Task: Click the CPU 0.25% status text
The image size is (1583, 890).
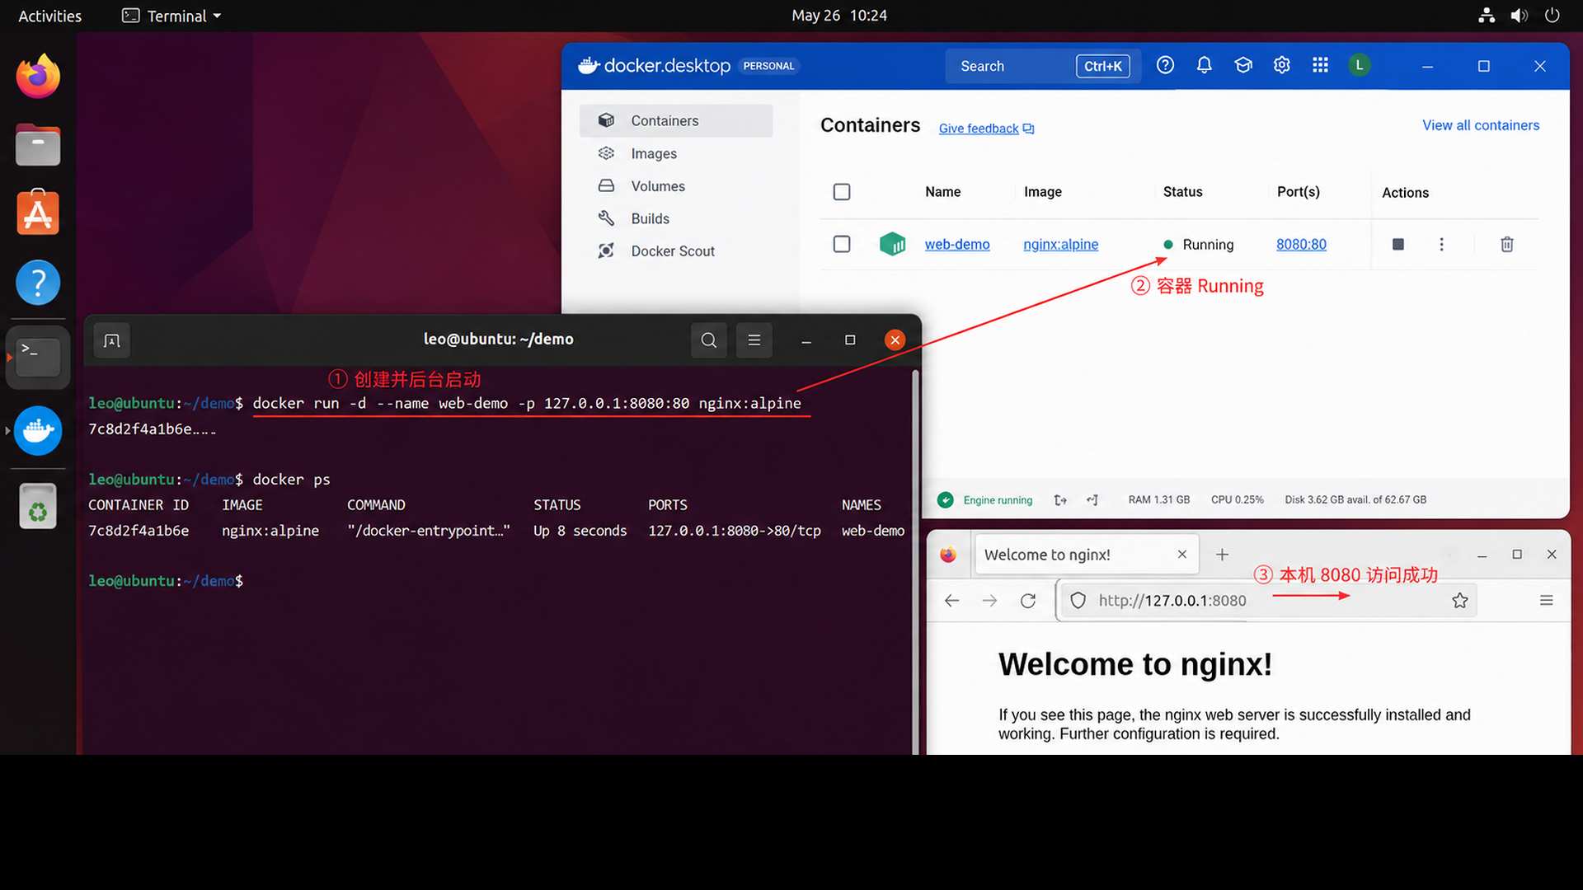Action: coord(1237,500)
